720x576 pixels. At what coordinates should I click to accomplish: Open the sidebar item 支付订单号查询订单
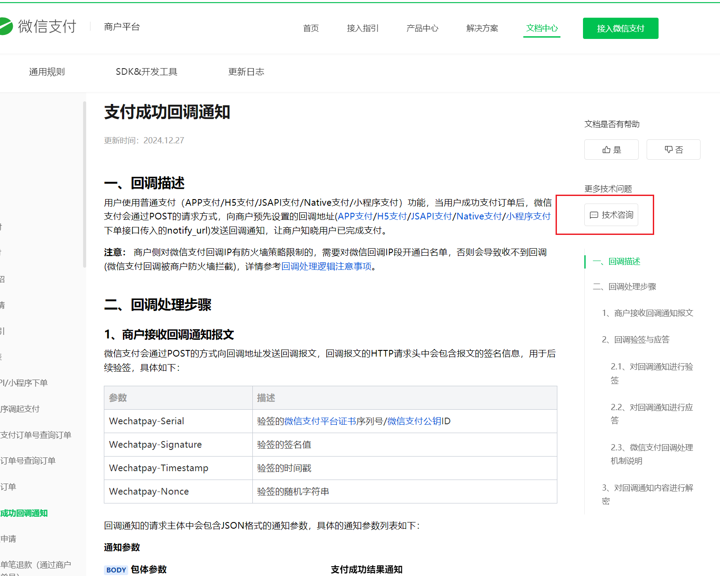click(36, 435)
